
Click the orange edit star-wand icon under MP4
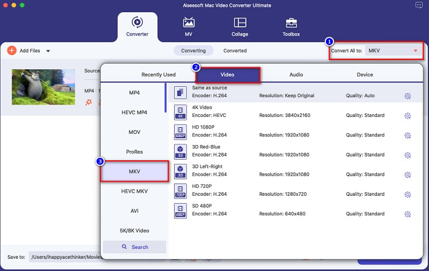88,102
